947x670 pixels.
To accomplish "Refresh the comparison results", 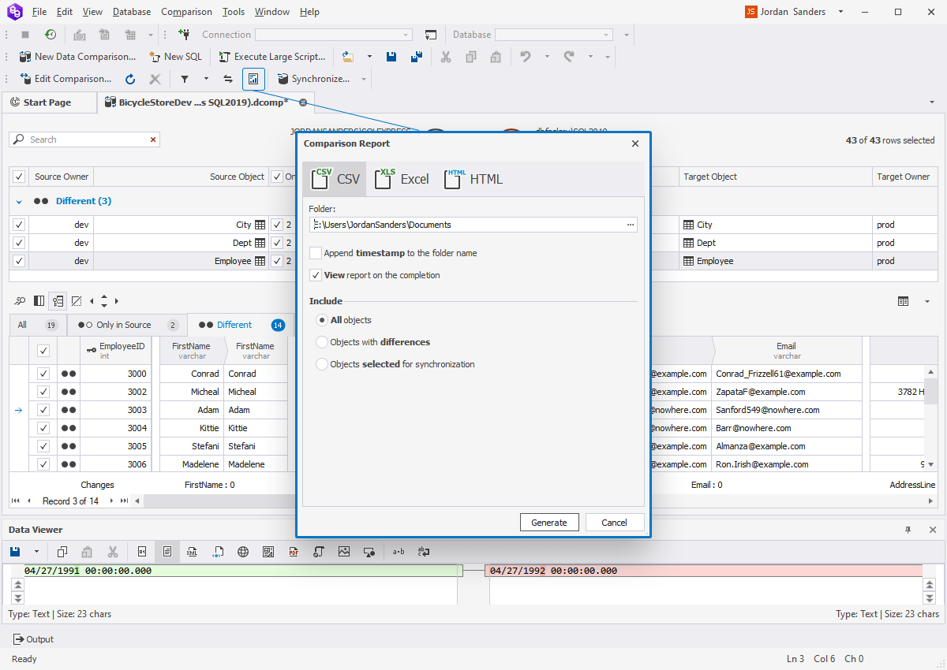I will (129, 79).
